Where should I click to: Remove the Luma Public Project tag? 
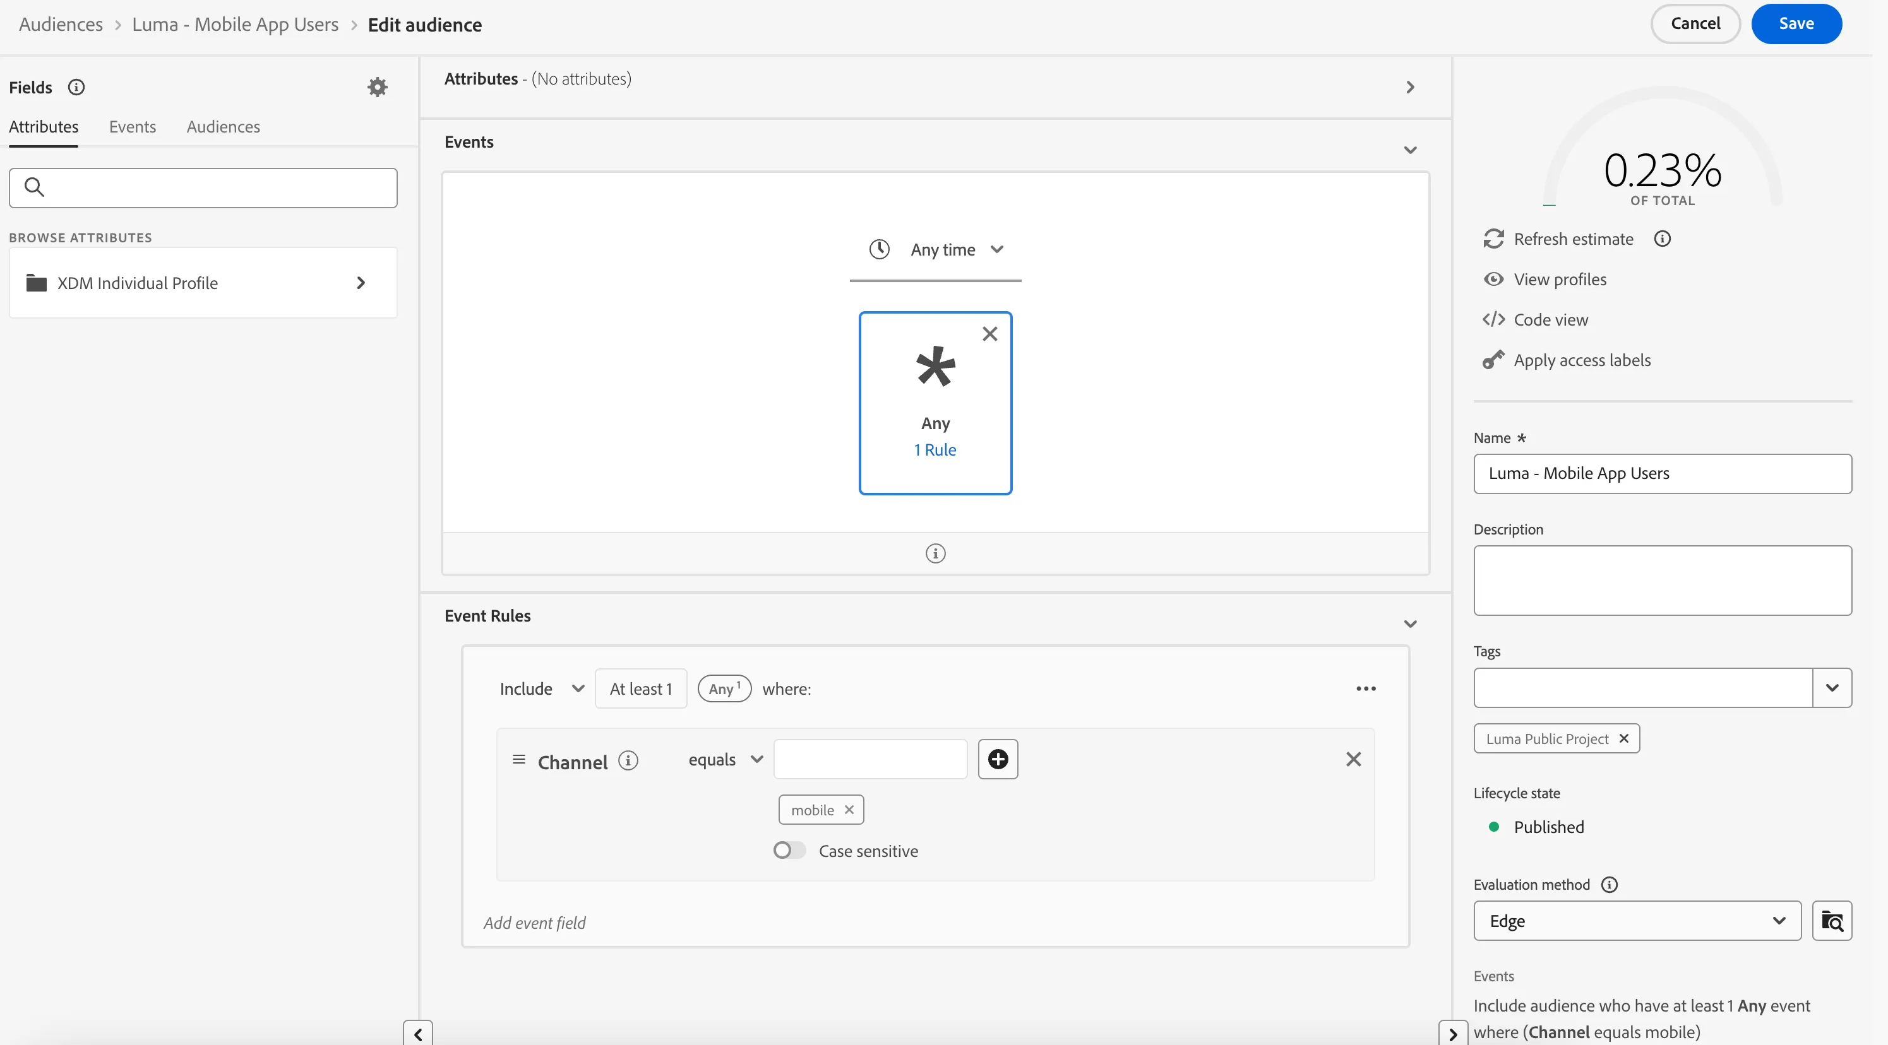pos(1623,738)
